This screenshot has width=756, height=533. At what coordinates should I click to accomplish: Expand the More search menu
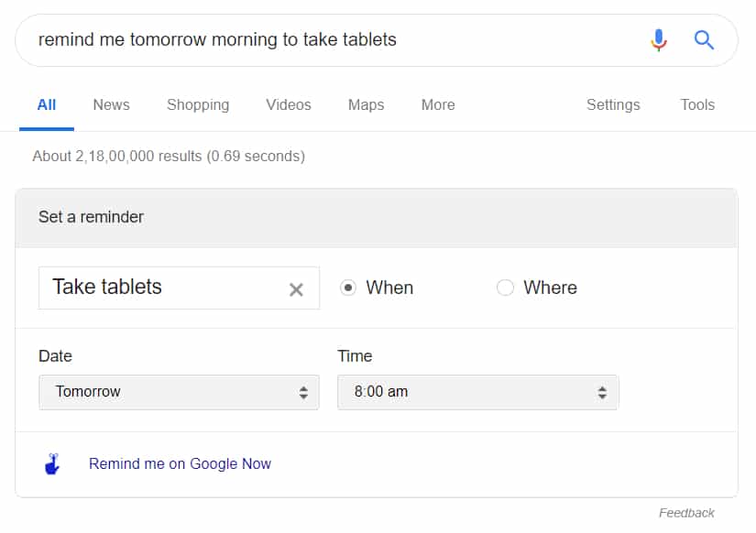(x=438, y=104)
